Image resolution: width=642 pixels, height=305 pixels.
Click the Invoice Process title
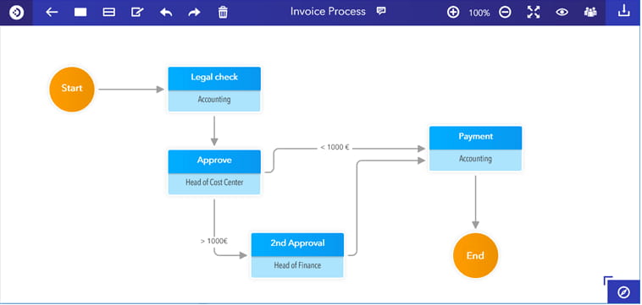(x=328, y=12)
